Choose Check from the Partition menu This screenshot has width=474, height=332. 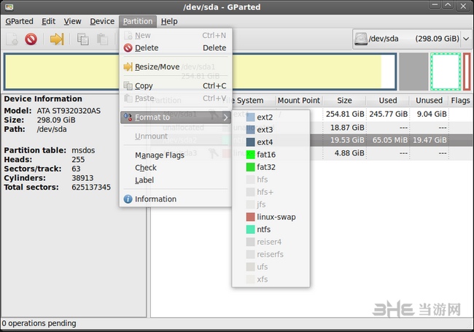click(176, 168)
